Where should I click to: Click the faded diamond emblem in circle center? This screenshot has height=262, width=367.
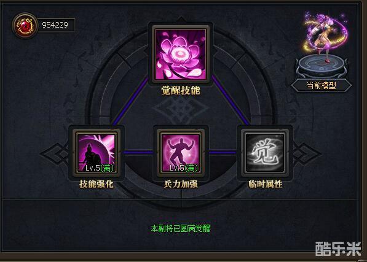[181, 109]
